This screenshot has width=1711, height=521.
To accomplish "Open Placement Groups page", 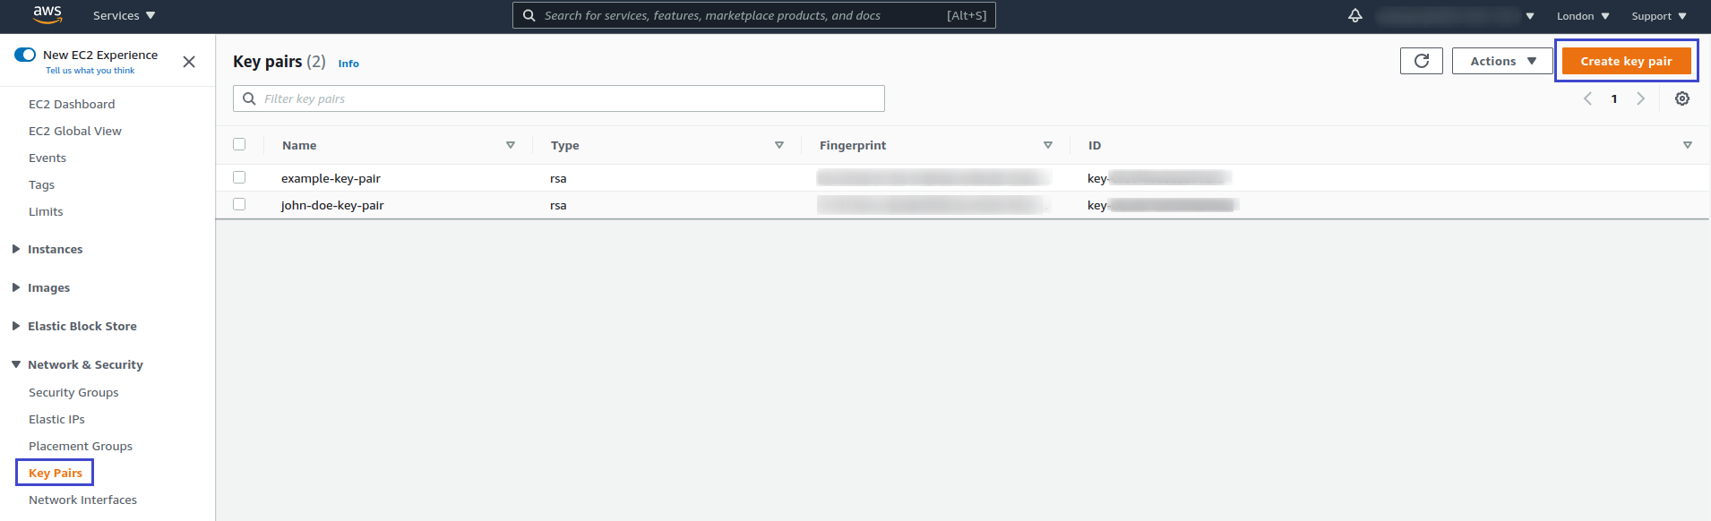I will click(x=81, y=446).
